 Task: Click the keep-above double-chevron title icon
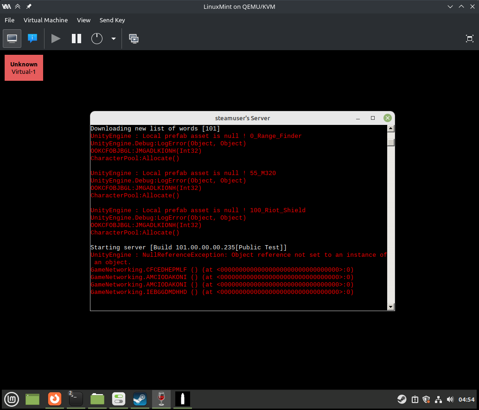coord(18,7)
